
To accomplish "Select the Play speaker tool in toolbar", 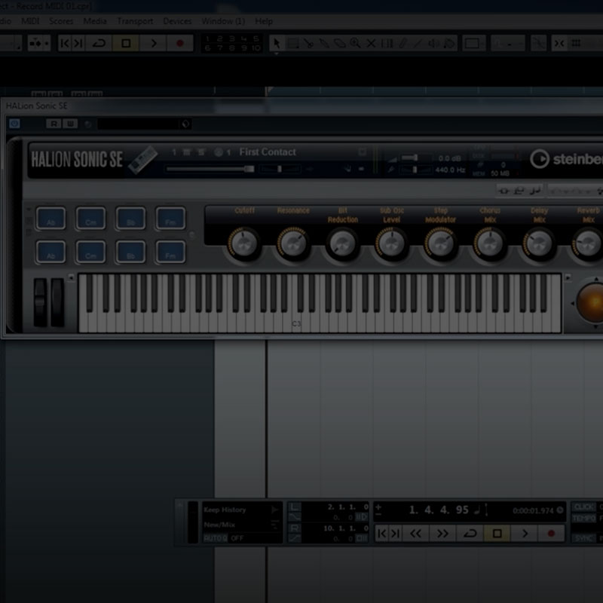I will [x=434, y=44].
